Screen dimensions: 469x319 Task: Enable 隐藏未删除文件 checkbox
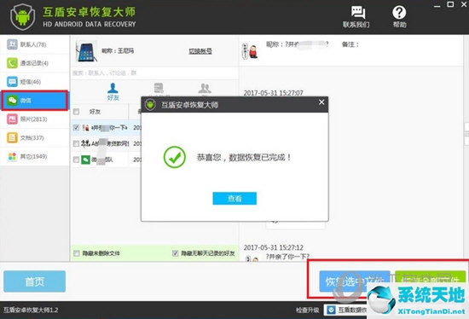coord(77,253)
